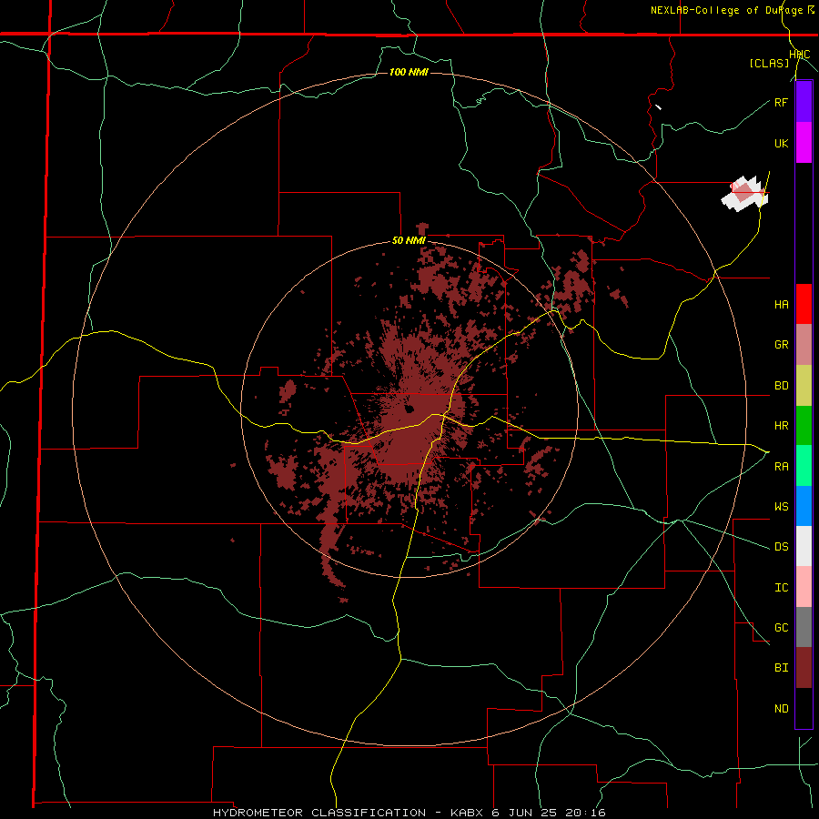
Task: Click the GC legend label
Action: pyautogui.click(x=781, y=627)
